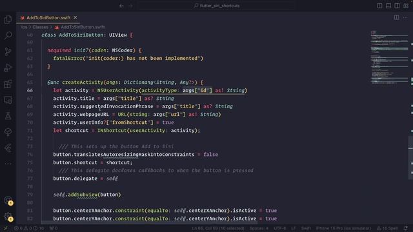Split the editor to the right
The image size is (413, 232).
click(396, 17)
